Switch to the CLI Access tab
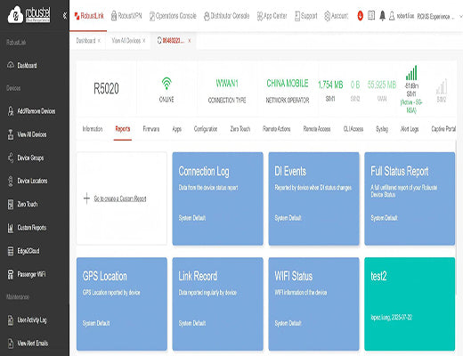The image size is (463, 356). pos(353,129)
